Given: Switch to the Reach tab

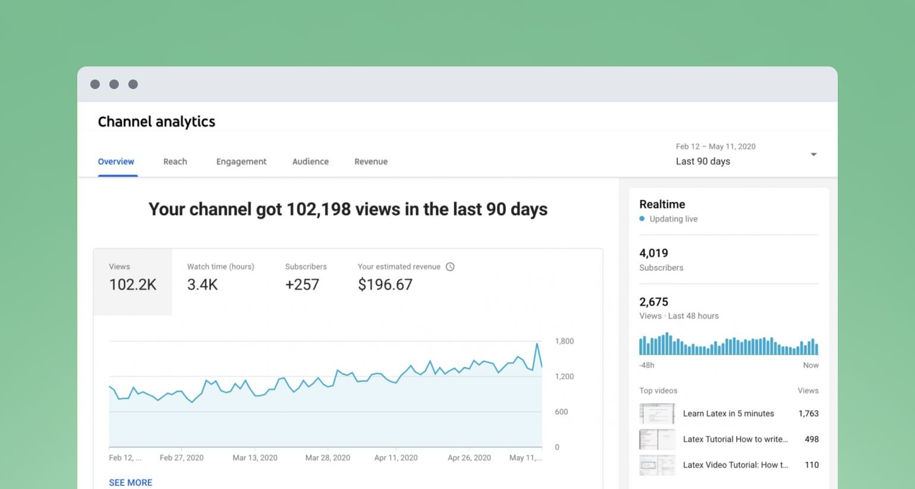Looking at the screenshot, I should (x=175, y=161).
